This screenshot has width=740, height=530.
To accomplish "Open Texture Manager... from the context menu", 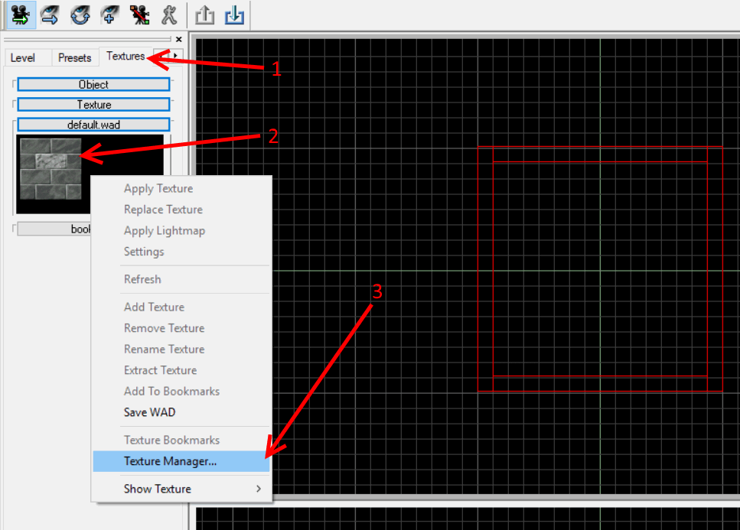I will point(181,461).
